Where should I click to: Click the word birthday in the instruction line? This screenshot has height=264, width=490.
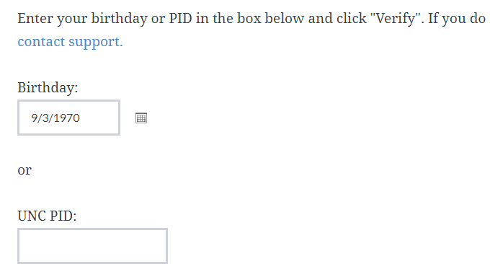tap(120, 19)
